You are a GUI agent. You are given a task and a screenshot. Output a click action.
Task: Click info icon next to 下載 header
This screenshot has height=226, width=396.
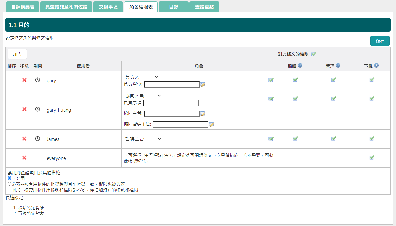376,66
